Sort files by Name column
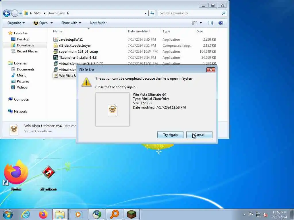Viewport: 294px width, 220px height. [x=58, y=31]
